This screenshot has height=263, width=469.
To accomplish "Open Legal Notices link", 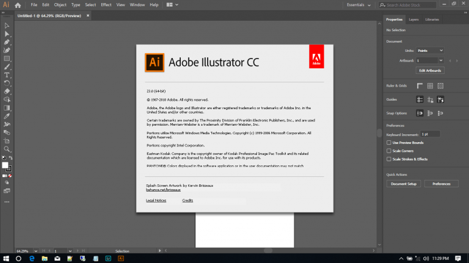I will click(x=156, y=201).
